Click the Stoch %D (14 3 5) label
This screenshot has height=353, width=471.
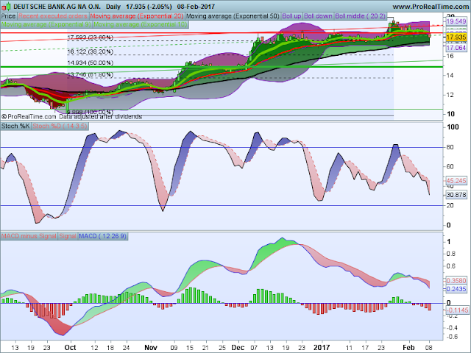(60, 126)
